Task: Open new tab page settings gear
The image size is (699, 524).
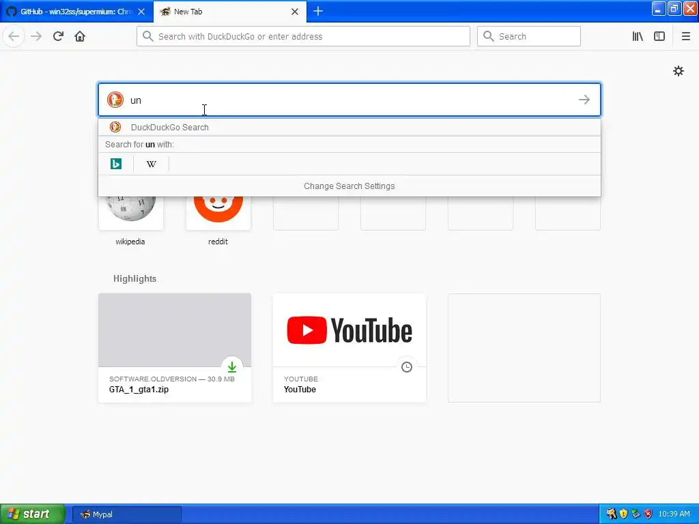Action: point(678,71)
